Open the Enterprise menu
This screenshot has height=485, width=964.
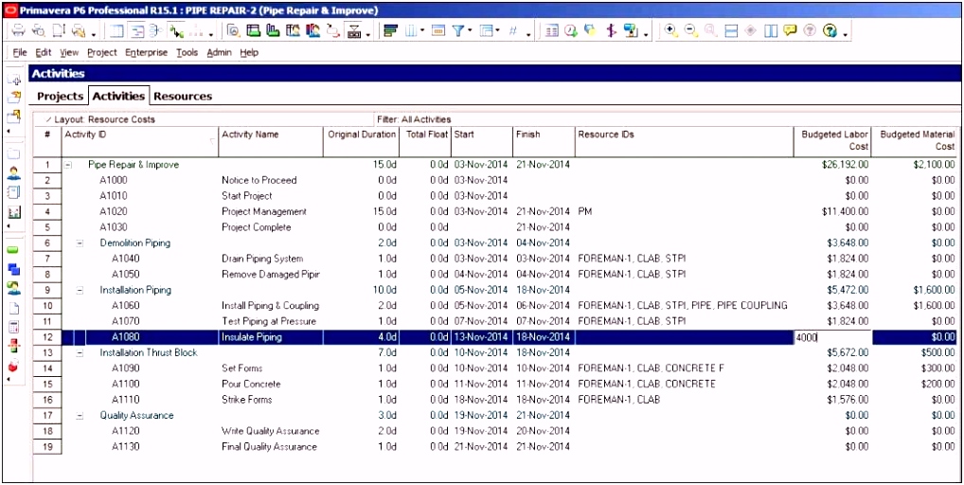(147, 53)
